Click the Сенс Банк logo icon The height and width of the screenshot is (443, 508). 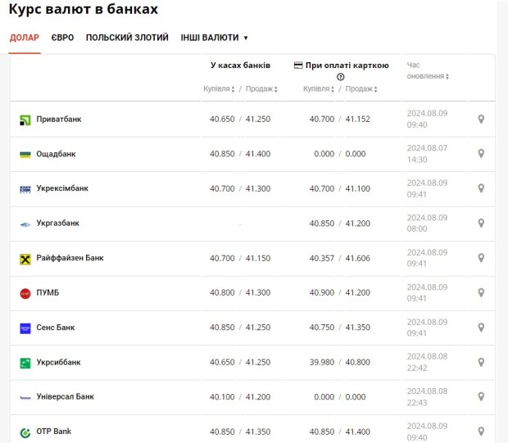[x=25, y=328]
